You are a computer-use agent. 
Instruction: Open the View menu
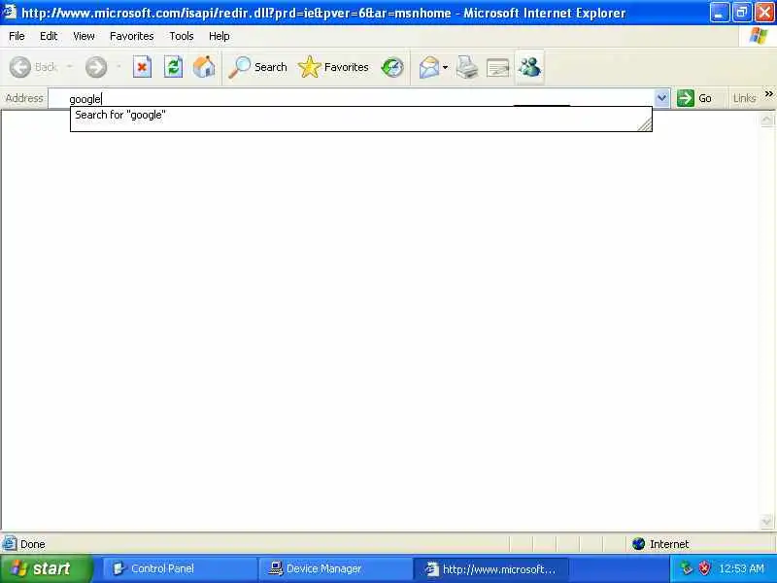pos(84,36)
